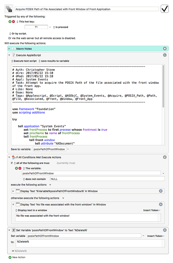Click window icon of 'No file' Display Text
The width and height of the screenshot is (173, 263).
coord(18,204)
